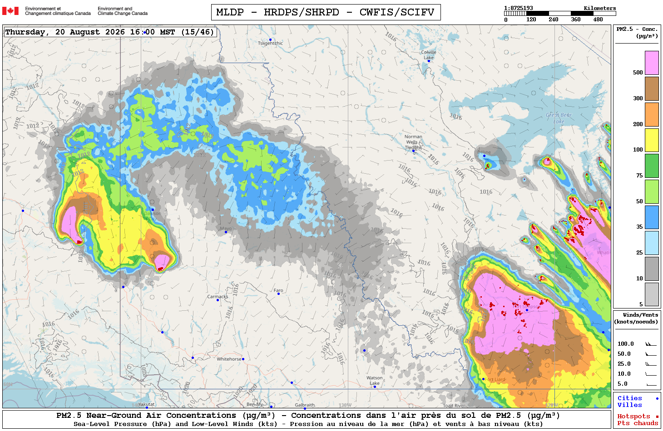Screen dimensions: 663x431
Task: Click the scale ratio 1:8725193
Action: 518,8
